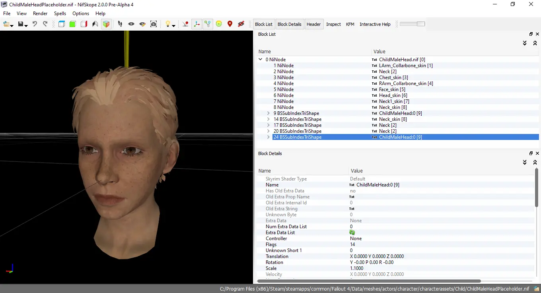The width and height of the screenshot is (541, 293).
Task: Select the colored perspective cube icon
Action: point(106,24)
